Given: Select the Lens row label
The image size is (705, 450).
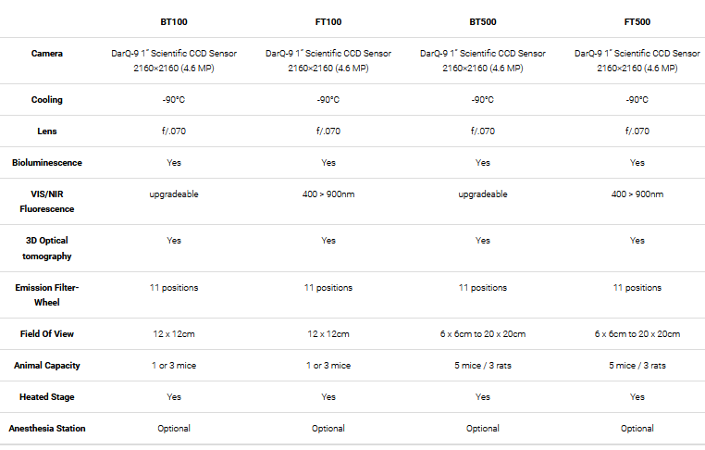Looking at the screenshot, I should pyautogui.click(x=47, y=131).
